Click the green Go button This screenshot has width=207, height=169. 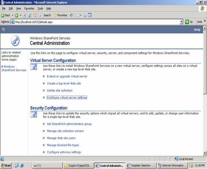click(189, 22)
